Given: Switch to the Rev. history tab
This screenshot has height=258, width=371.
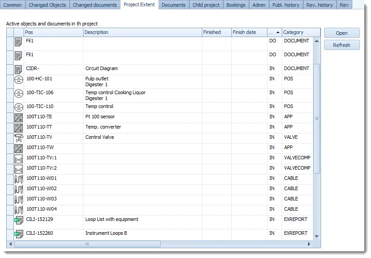Looking at the screenshot, I should [x=319, y=5].
